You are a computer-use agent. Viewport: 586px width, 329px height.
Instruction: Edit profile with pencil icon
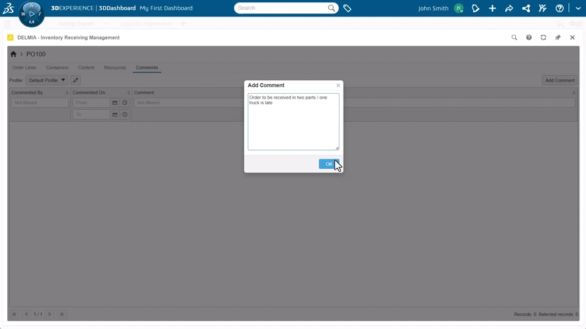tap(76, 80)
